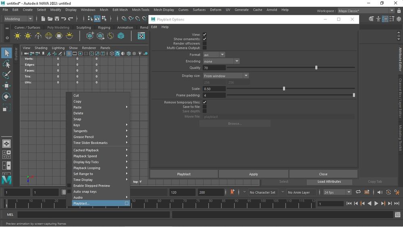
Task: Click the Playblast button
Action: point(184,174)
